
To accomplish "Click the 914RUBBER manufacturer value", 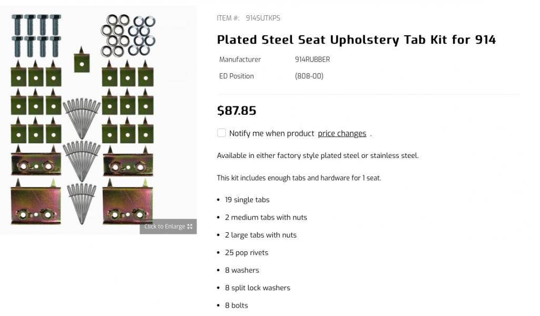I will (312, 60).
